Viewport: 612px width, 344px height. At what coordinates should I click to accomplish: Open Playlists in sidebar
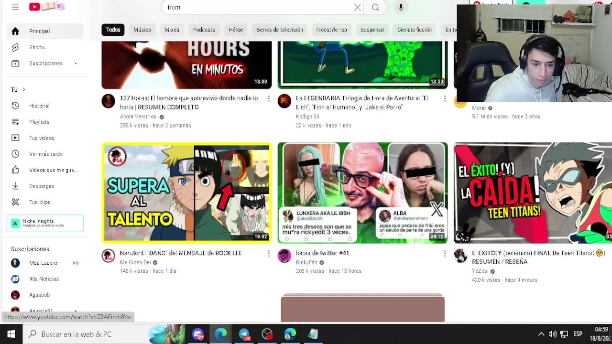[x=45, y=122]
